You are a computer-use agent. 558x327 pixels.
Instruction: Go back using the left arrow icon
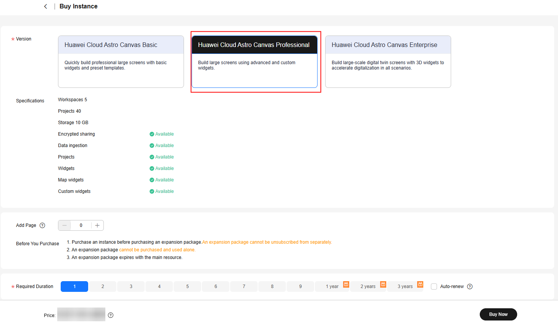45,6
